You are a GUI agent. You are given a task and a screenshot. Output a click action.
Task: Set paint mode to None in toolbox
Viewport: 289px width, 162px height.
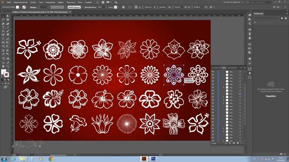tap(8, 80)
